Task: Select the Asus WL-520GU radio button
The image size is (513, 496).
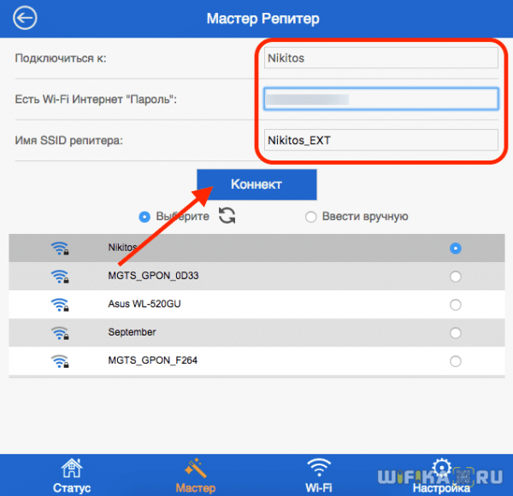Action: click(456, 305)
